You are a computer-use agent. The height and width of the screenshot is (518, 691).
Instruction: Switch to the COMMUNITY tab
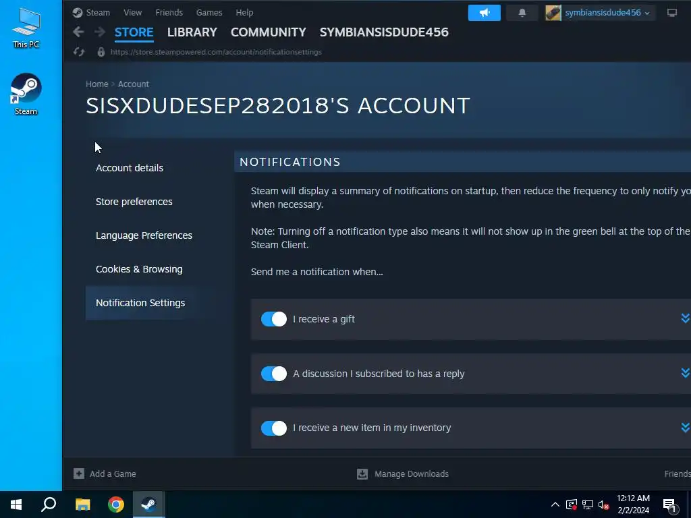[x=269, y=32]
